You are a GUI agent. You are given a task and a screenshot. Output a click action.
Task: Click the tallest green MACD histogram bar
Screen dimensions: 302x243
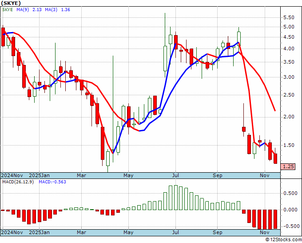coord(176,198)
